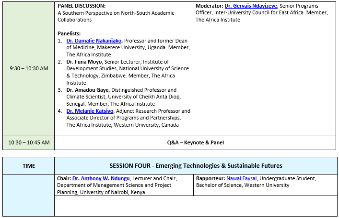Screen dimensions: 339x218
Task: Select the 10:30 – 10:45 AM time cell
Action: (x=29, y=142)
